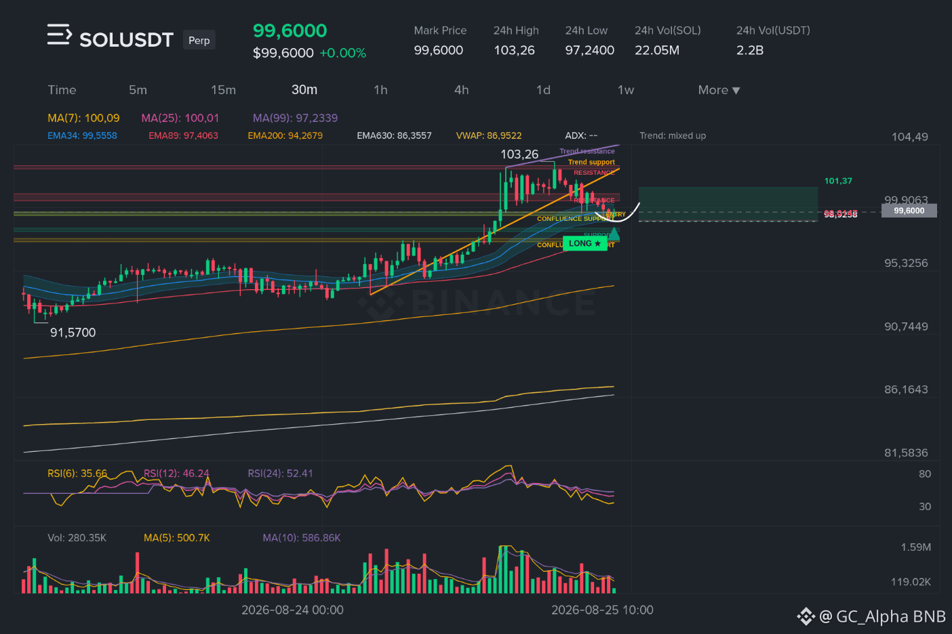Click the 2026-08-24 00:00 time axis label
This screenshot has width=952, height=634.
click(292, 610)
